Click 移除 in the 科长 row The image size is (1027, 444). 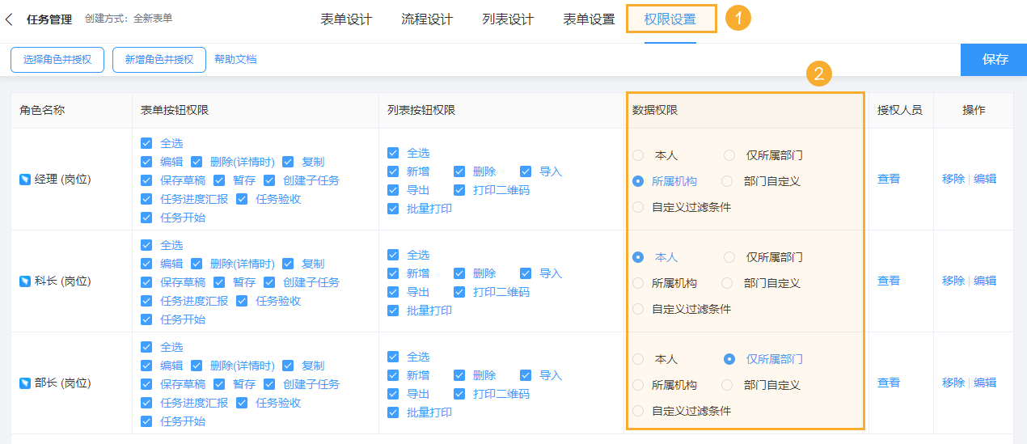coord(953,281)
